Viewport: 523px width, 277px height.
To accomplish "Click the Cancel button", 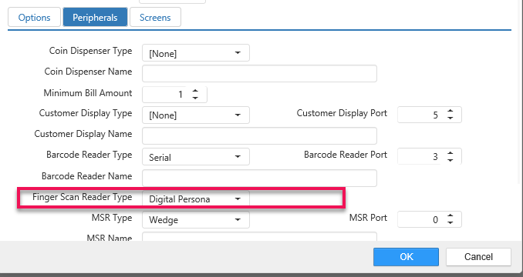I will pyautogui.click(x=478, y=257).
